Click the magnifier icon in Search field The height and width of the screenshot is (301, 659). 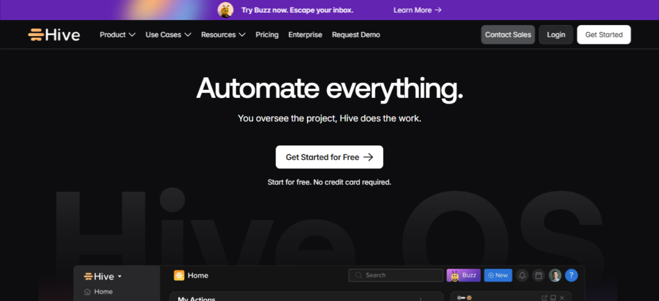pyautogui.click(x=358, y=275)
